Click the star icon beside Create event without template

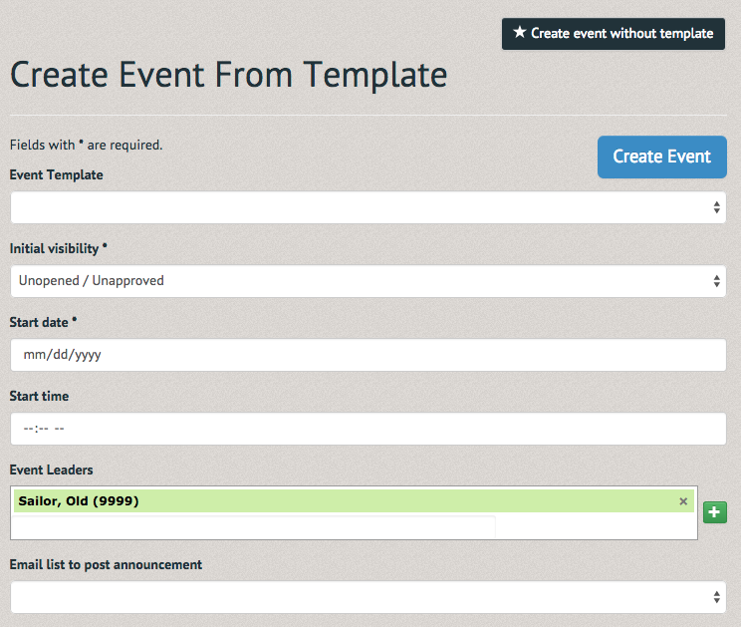point(519,32)
